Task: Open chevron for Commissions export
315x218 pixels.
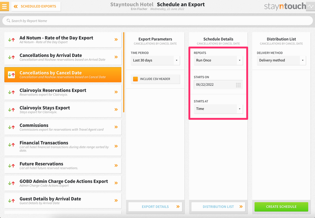Action: click(116, 127)
